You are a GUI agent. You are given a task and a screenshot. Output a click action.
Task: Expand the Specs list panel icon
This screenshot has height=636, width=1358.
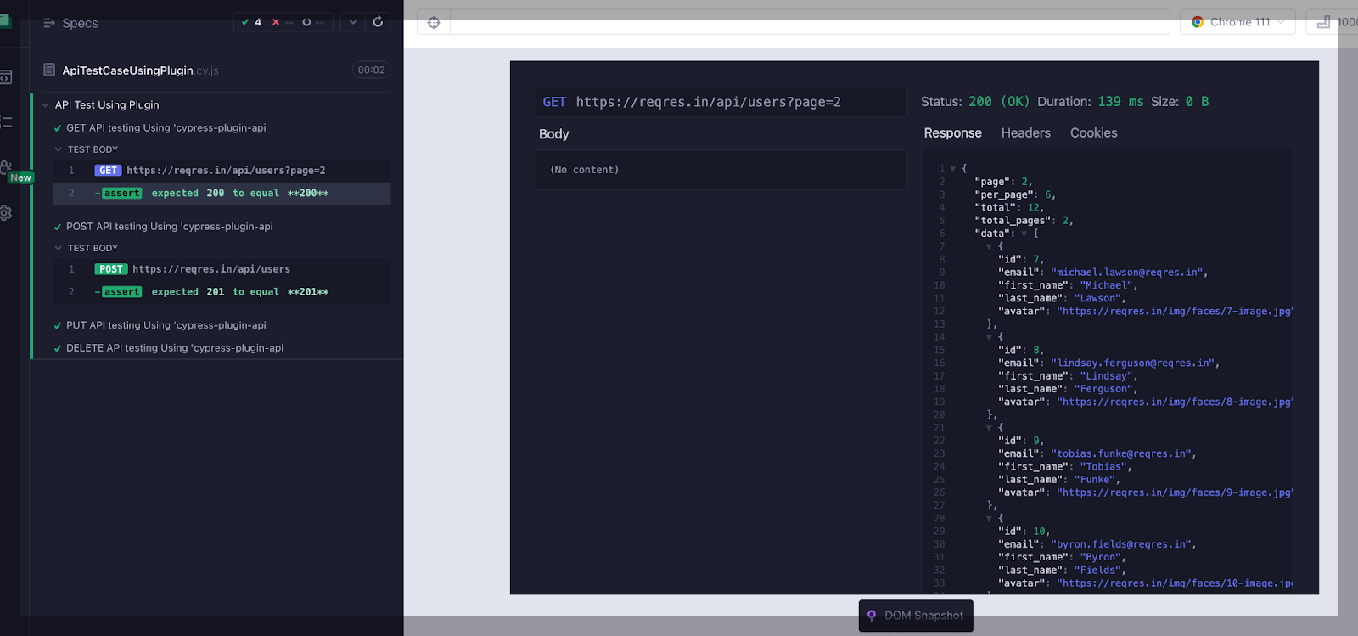[49, 23]
